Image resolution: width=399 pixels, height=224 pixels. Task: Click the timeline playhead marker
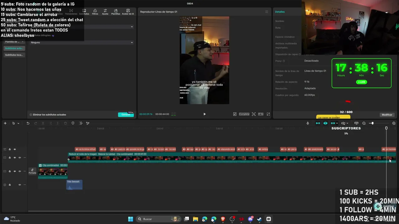coord(386,128)
